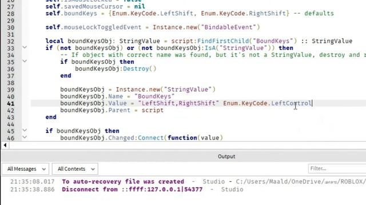Click 'Changed:Connect' on line 46
The width and height of the screenshot is (366, 205).
[136, 138]
